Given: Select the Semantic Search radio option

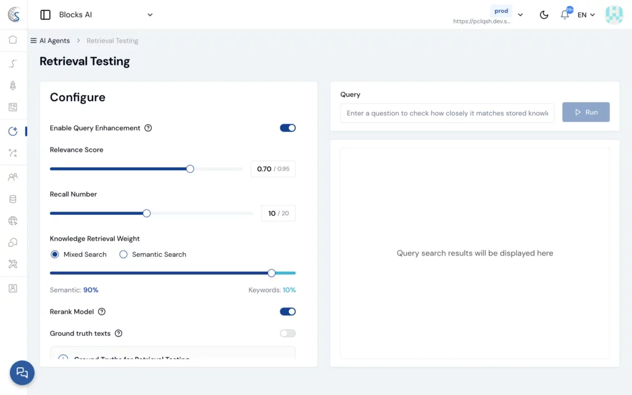Looking at the screenshot, I should tap(123, 254).
